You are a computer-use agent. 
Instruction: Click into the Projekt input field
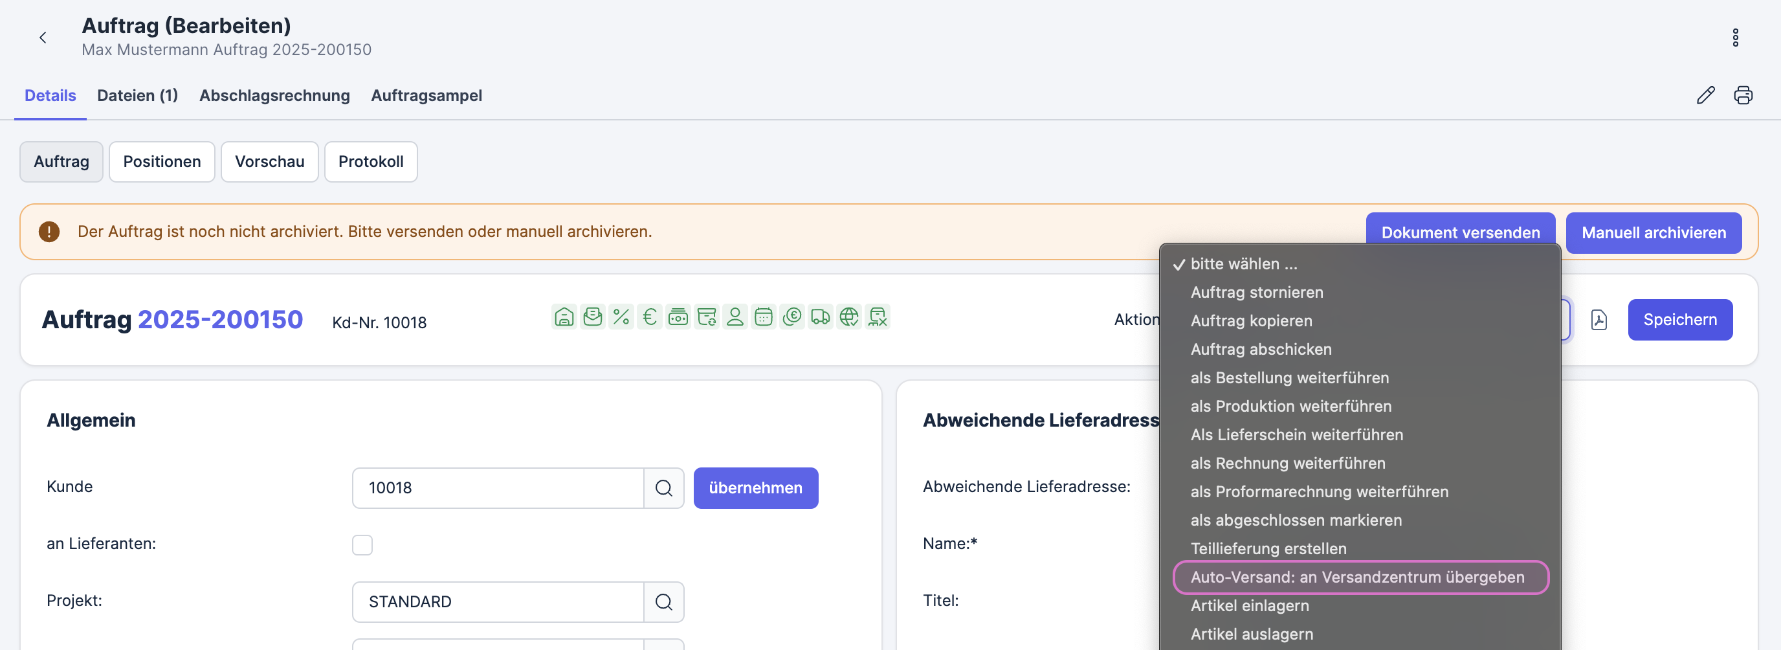click(x=498, y=601)
